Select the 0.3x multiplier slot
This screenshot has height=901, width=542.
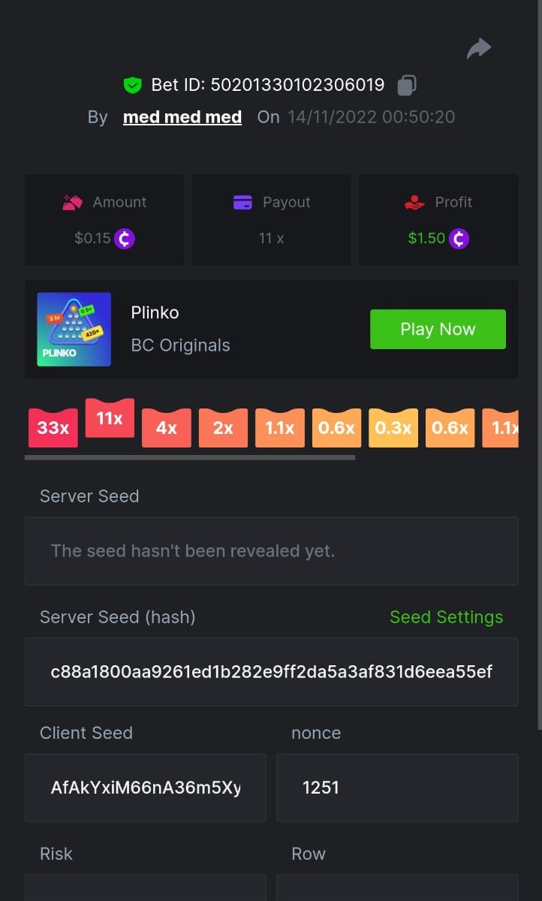393,428
